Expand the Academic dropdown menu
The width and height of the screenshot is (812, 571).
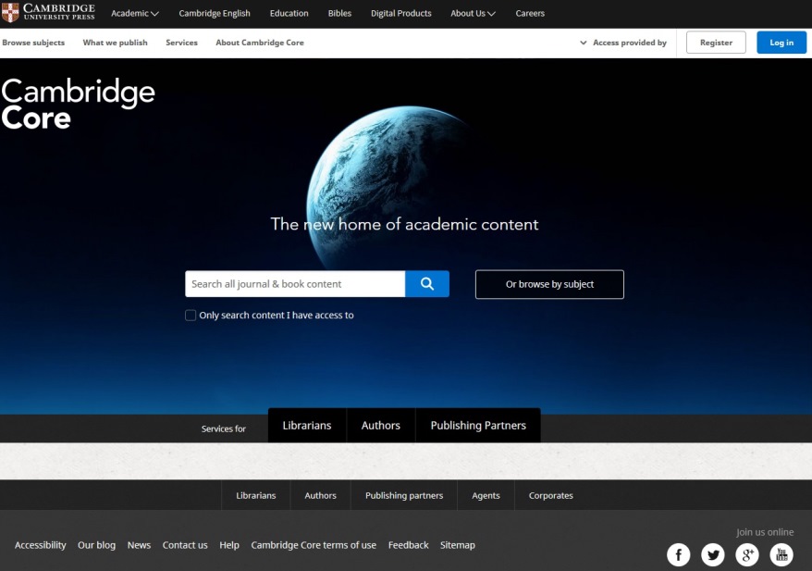(135, 14)
